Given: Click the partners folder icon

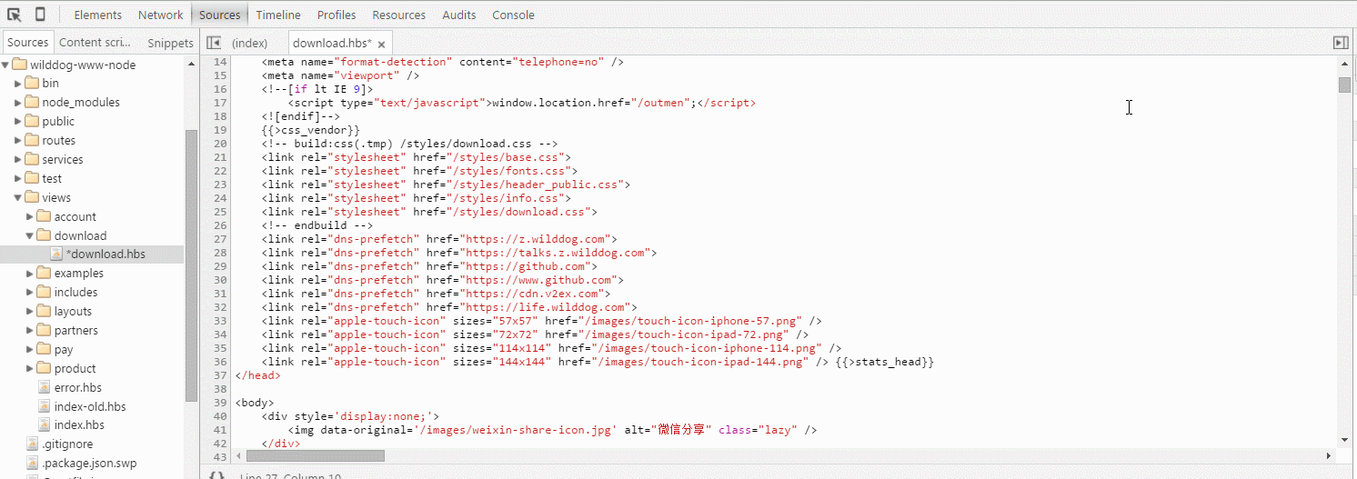Looking at the screenshot, I should [44, 330].
